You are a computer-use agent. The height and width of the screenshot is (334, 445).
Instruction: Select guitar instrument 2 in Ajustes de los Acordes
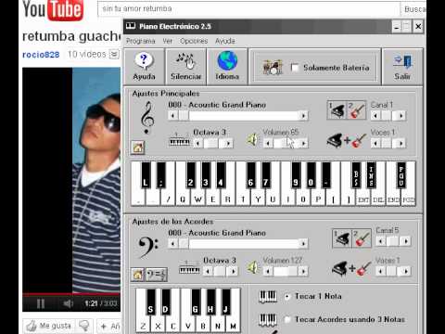362,238
